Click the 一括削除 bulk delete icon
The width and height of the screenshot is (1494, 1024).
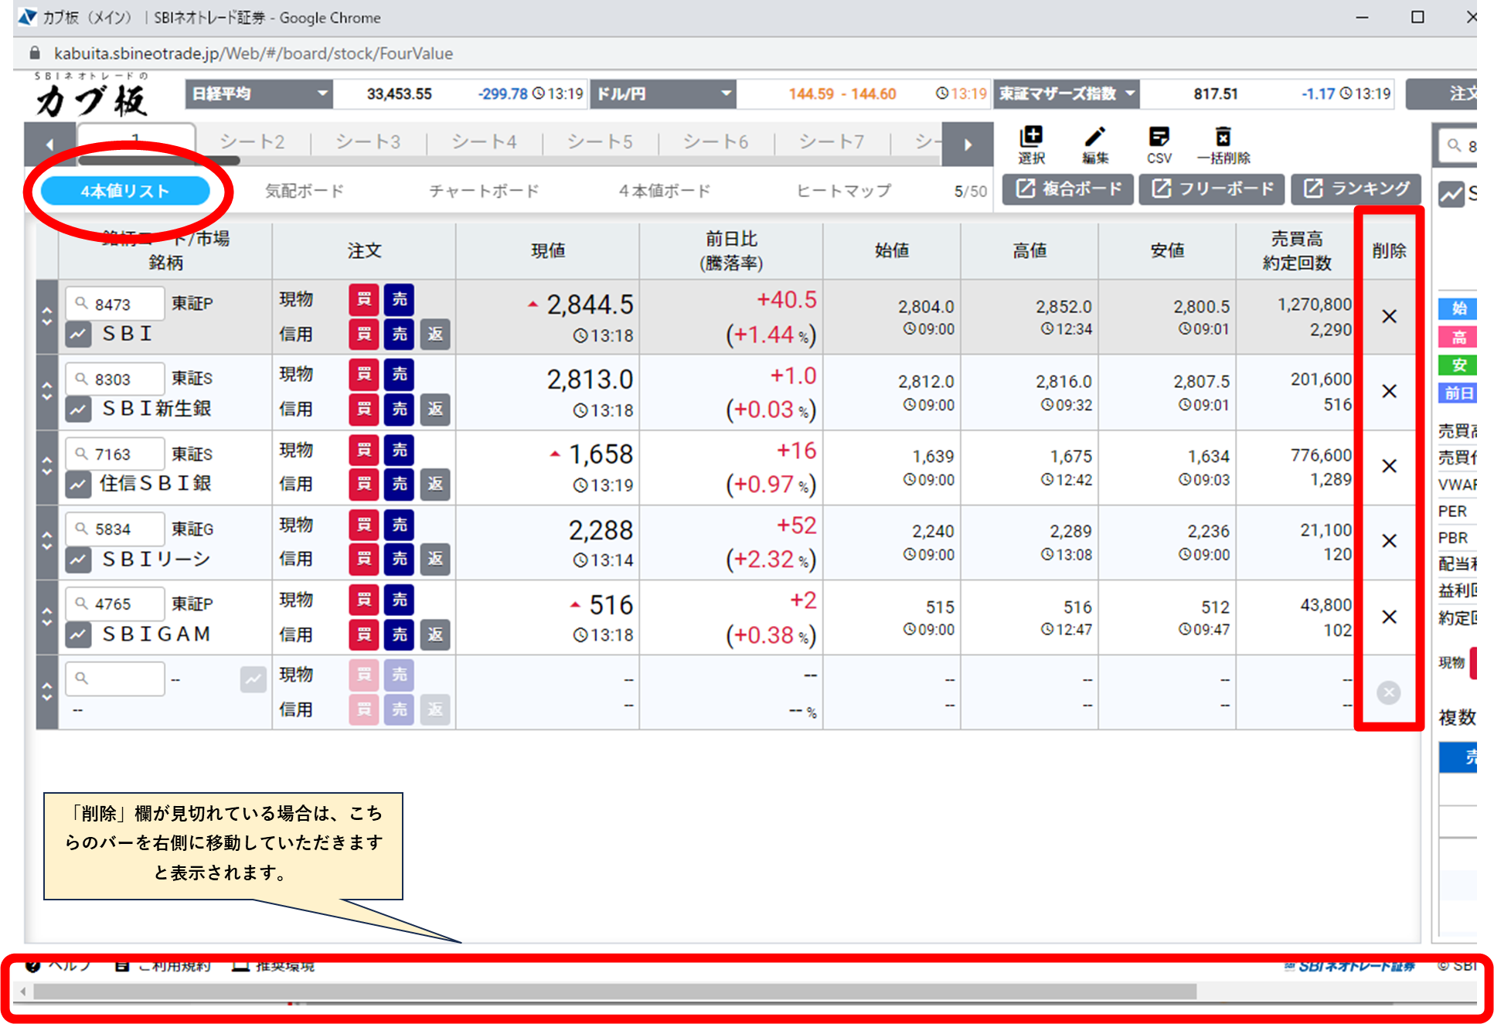pos(1223,145)
